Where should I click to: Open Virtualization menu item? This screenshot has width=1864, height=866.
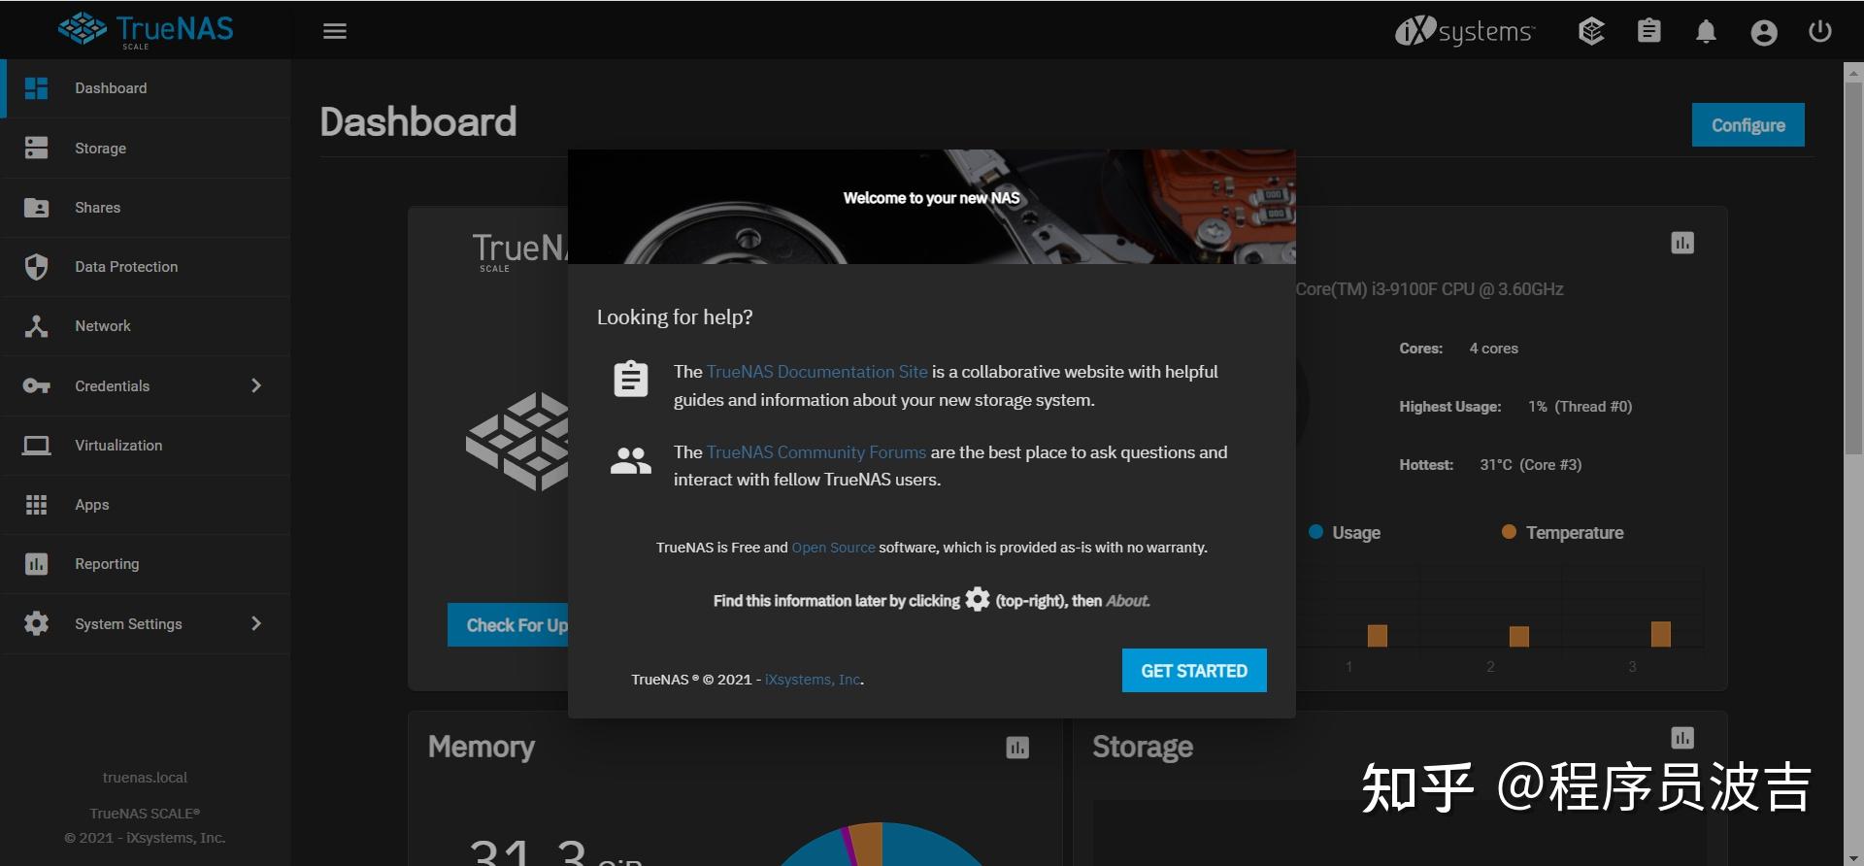point(146,446)
